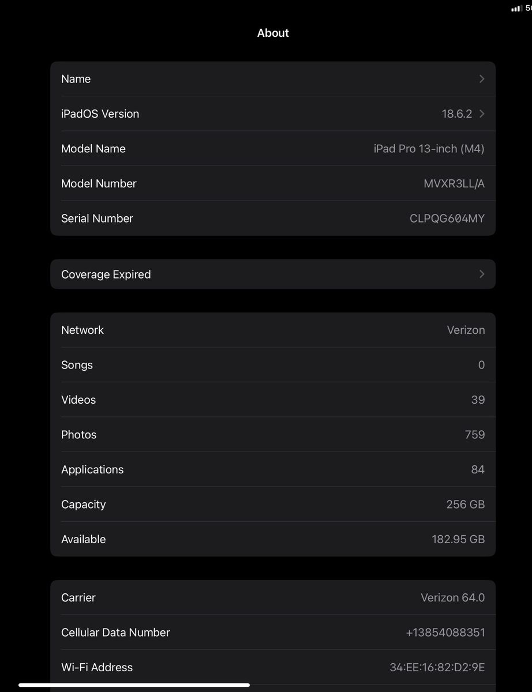Expand the iPadOS Version details chevron
Image resolution: width=532 pixels, height=692 pixels.
tap(482, 114)
